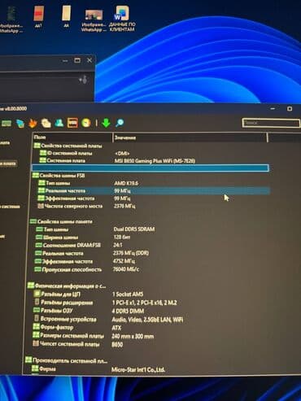Screen dimensions: 301x401
Task: Click the magnifier driver search icon
Action: pos(120,123)
